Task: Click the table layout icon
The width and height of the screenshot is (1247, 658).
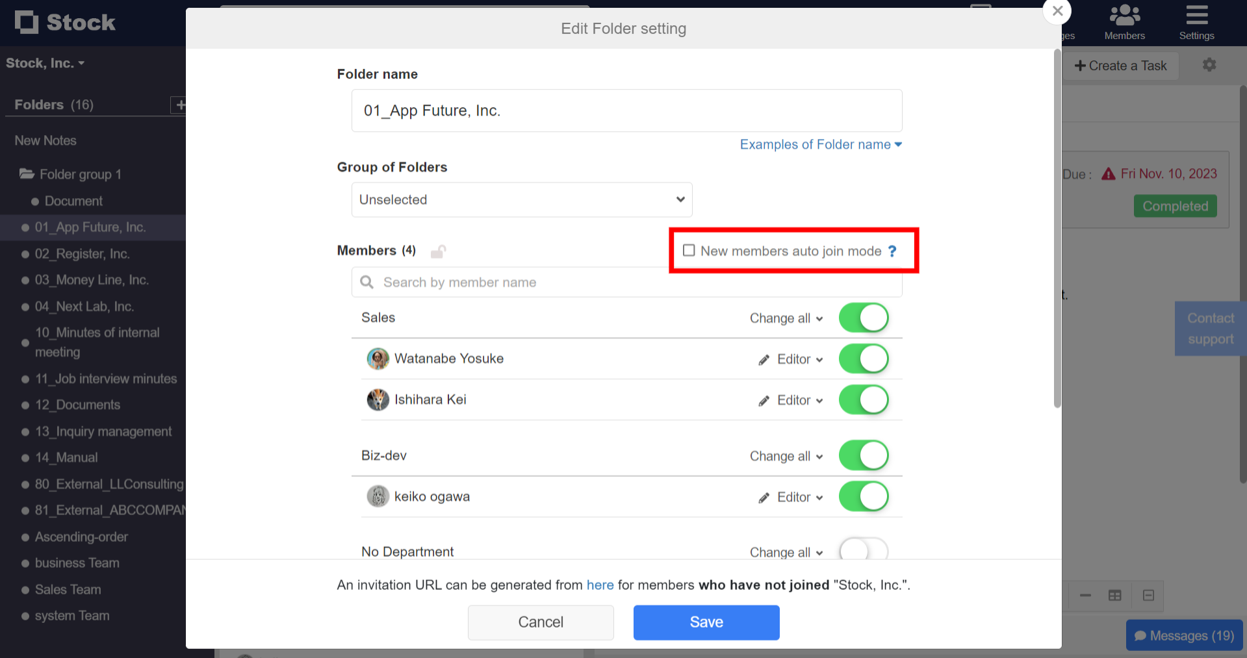Action: pos(1115,596)
